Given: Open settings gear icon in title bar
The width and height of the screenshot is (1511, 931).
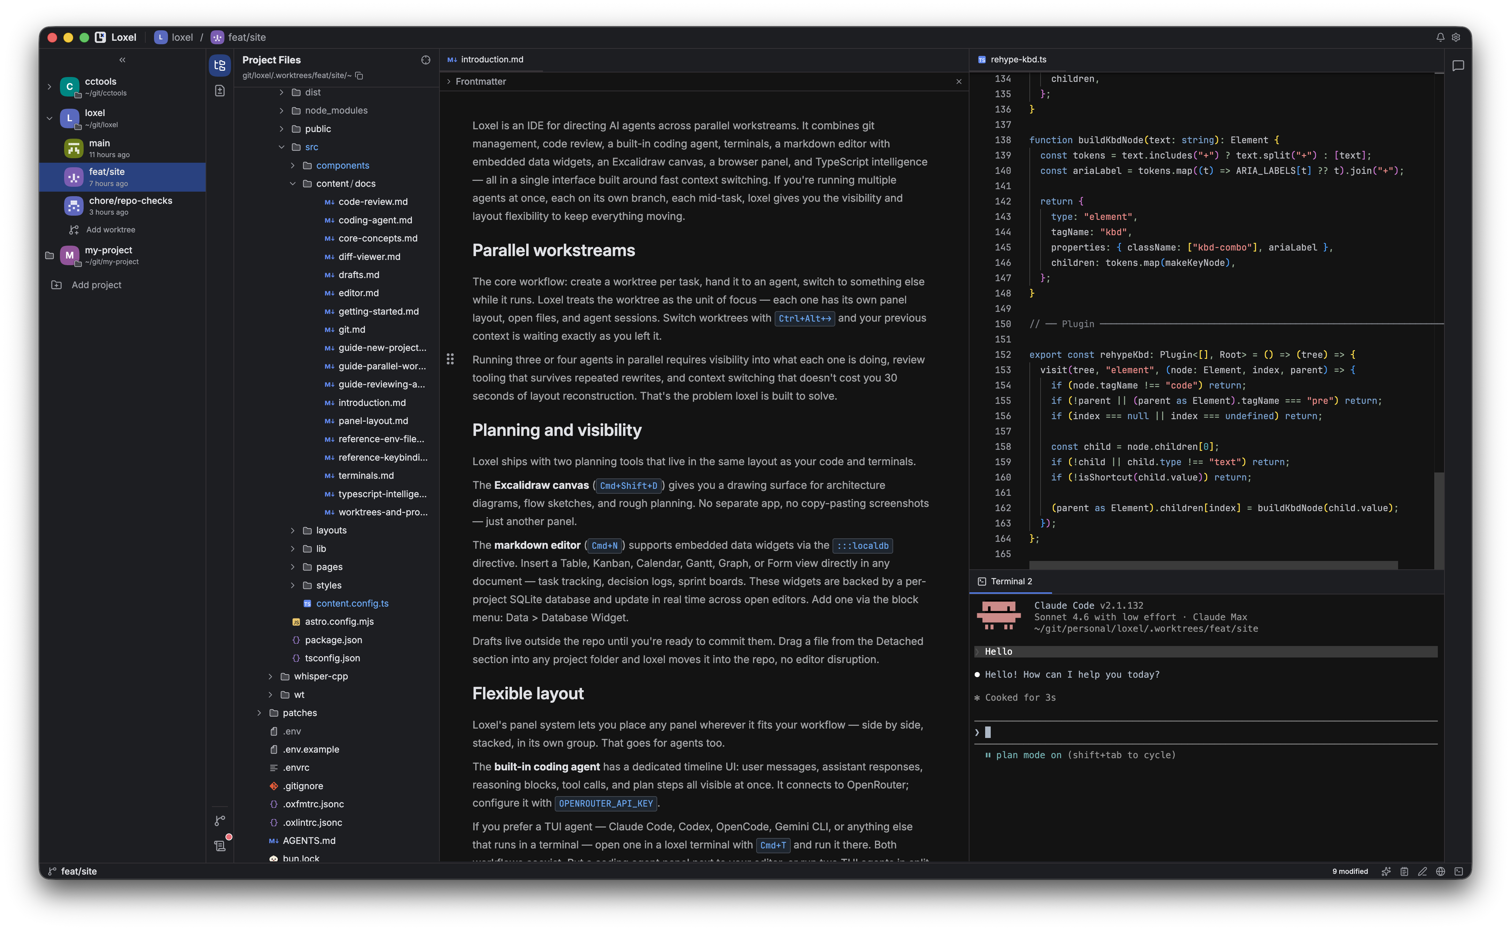Looking at the screenshot, I should pos(1456,38).
